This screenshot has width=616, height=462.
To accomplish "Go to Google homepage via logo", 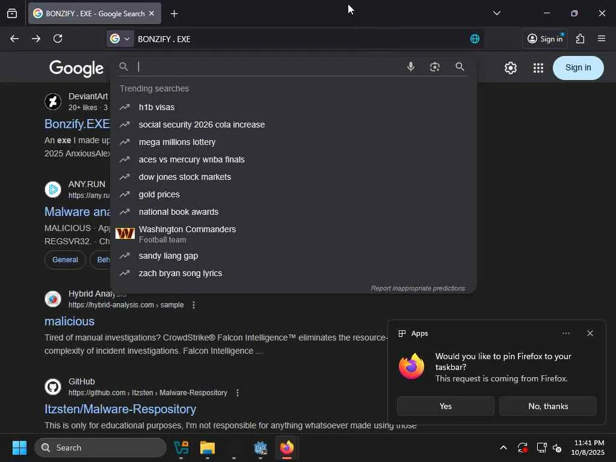I will point(76,69).
